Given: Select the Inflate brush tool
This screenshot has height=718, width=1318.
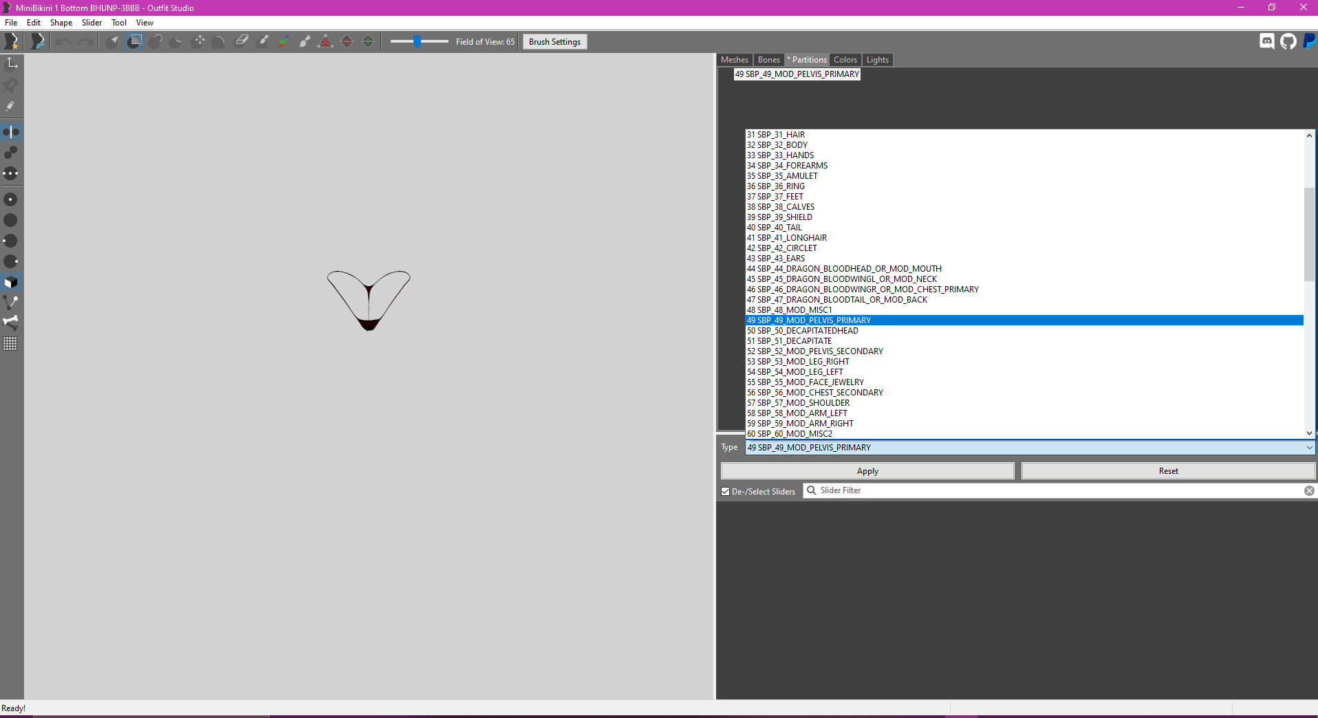Looking at the screenshot, I should coord(156,41).
